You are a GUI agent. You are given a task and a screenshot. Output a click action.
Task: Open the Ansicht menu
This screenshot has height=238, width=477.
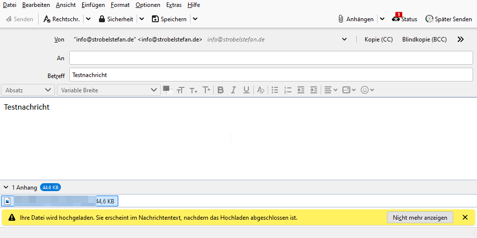tap(66, 5)
